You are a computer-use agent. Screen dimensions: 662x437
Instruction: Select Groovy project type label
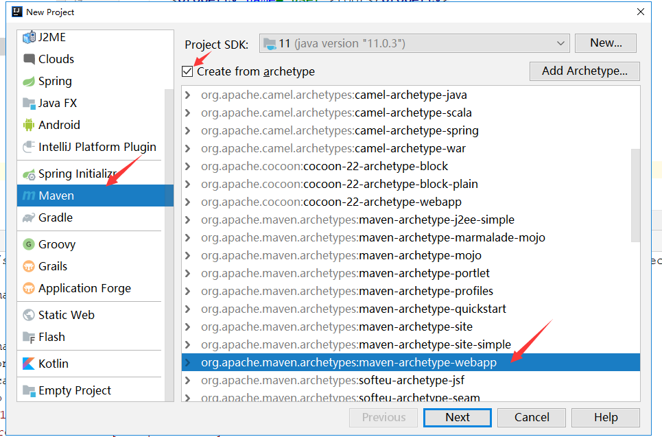57,244
